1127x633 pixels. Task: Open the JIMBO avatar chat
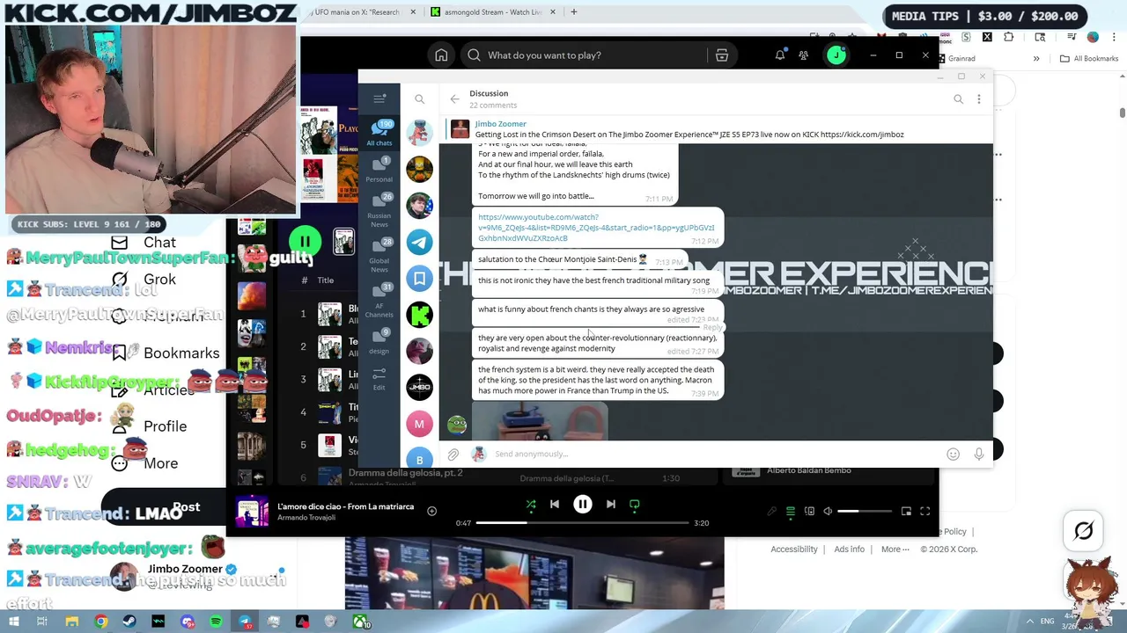(x=419, y=387)
